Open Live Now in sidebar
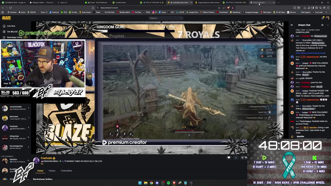The image size is (331, 186). [x=9, y=26]
